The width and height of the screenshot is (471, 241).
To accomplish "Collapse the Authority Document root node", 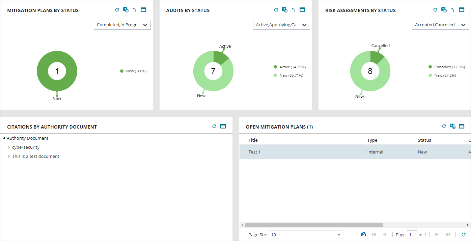I will (3, 138).
